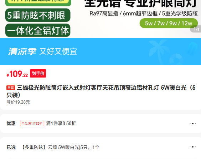
Task: Click the 三雄极光防眩筒灯 product title
Action: tap(101, 91)
